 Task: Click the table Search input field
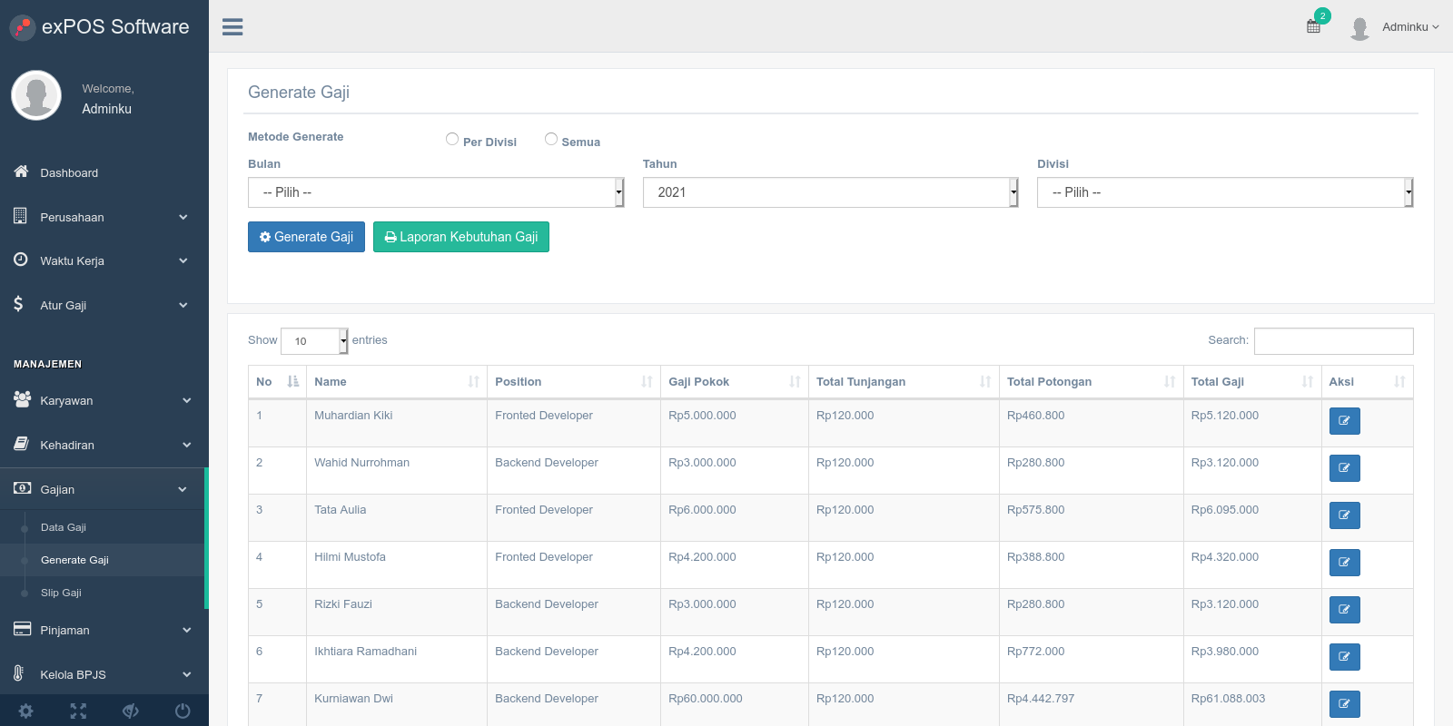1333,341
